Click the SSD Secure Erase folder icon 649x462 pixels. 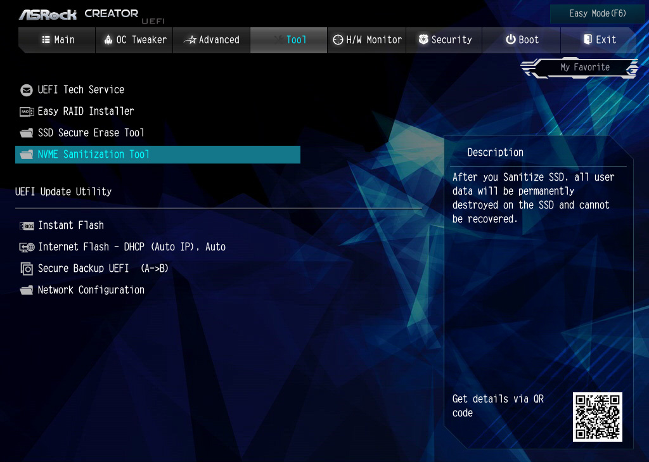27,133
